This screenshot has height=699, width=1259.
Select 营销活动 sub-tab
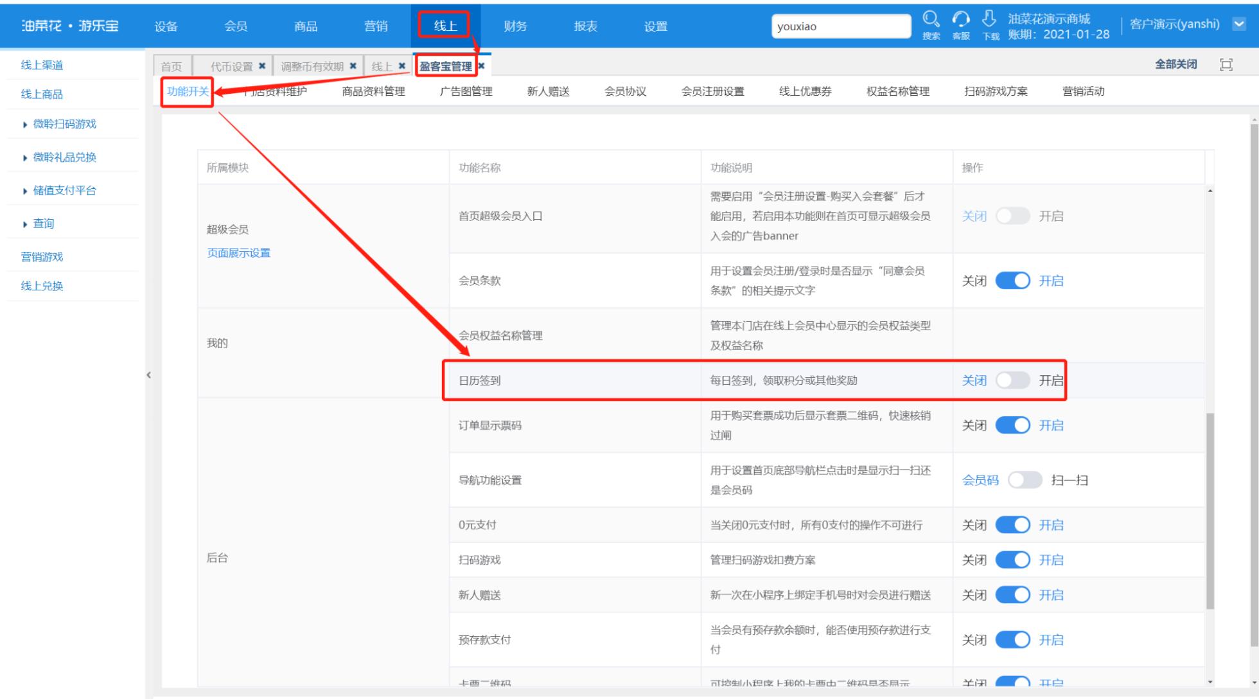[x=1083, y=91]
